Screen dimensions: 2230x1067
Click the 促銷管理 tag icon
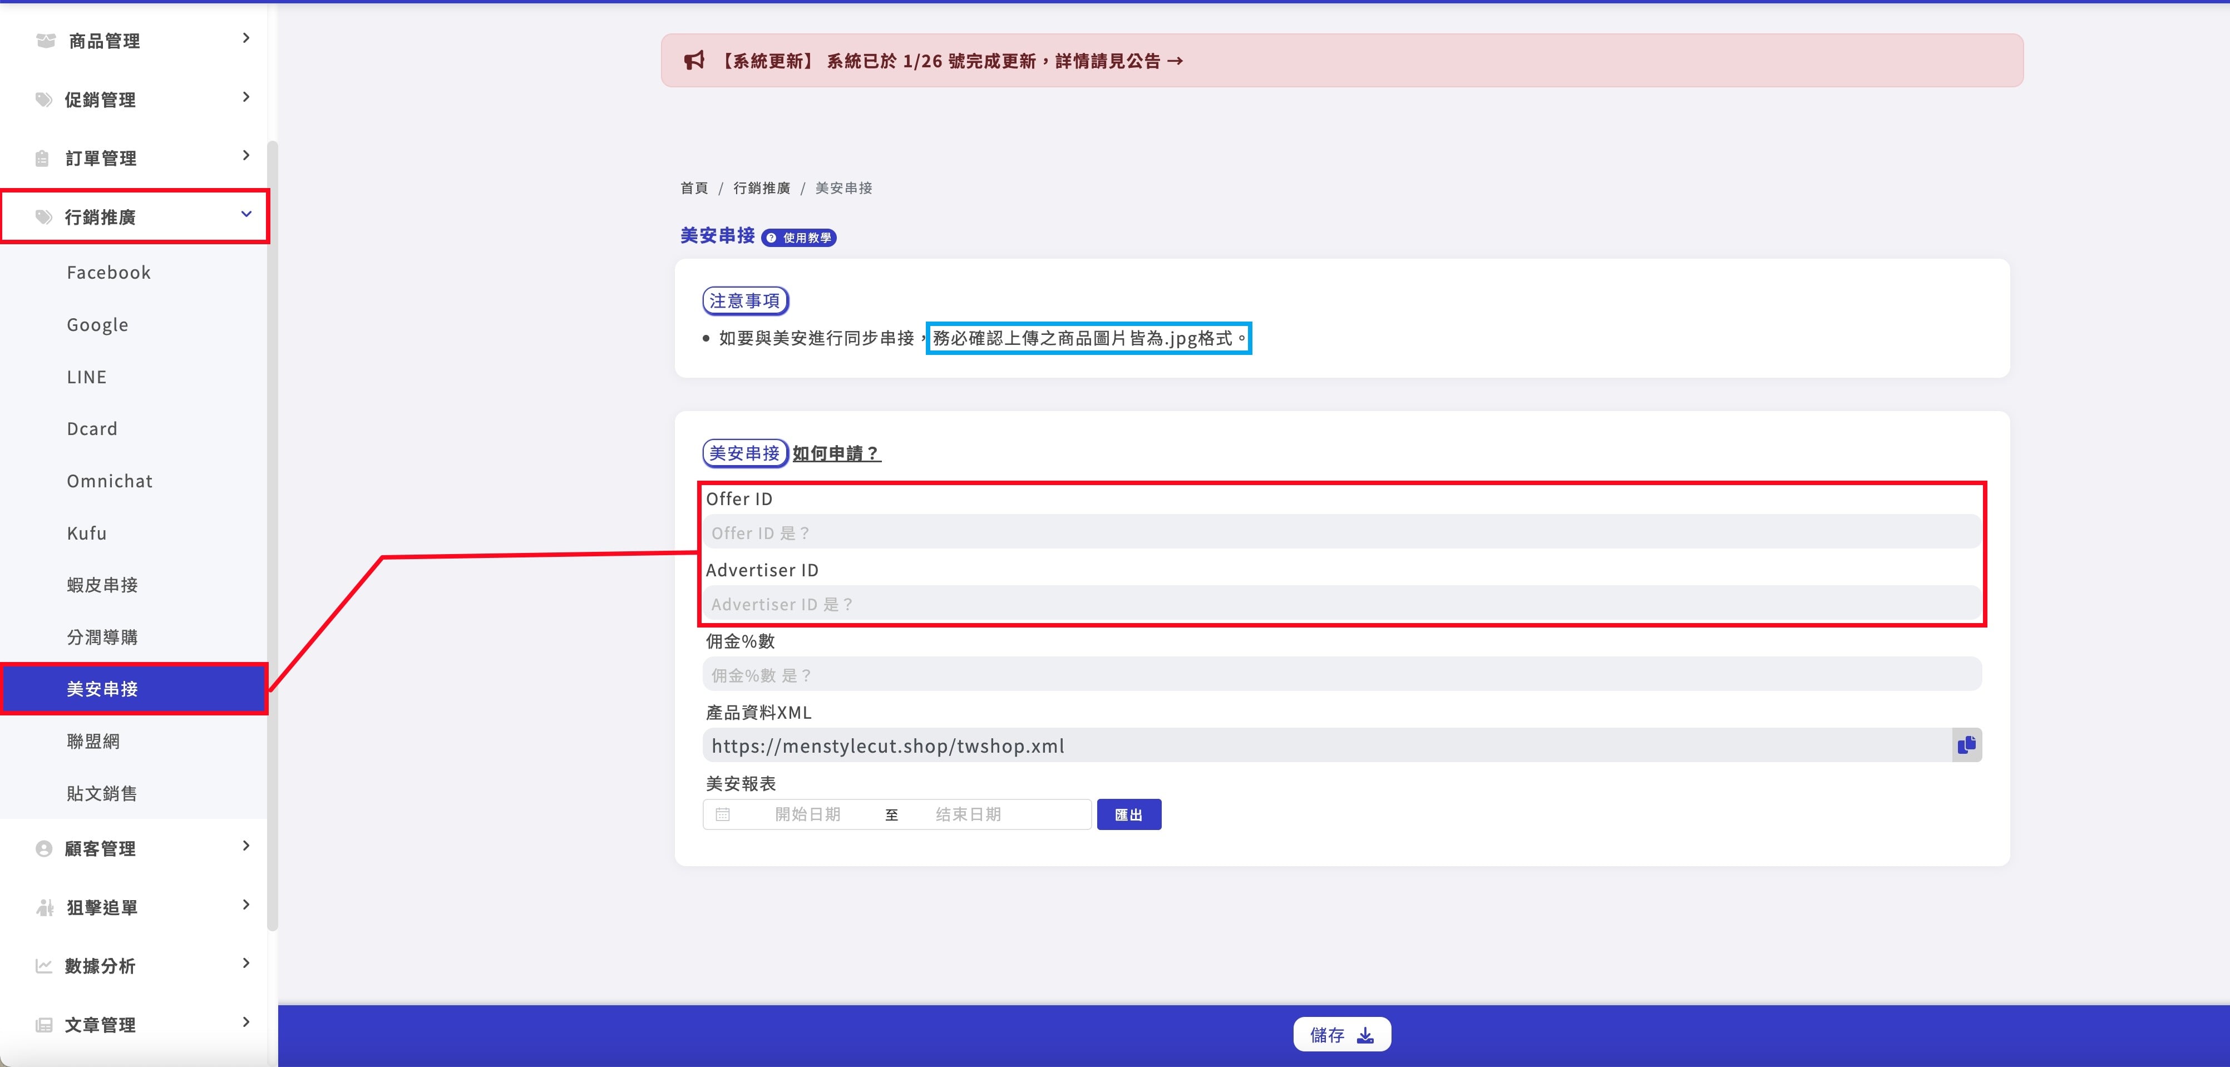click(x=44, y=100)
